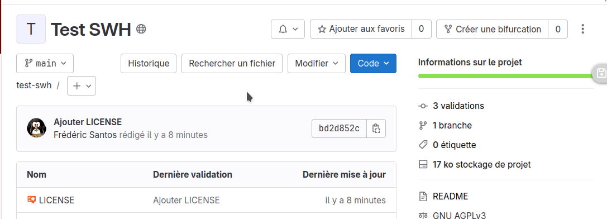Screen dimensions: 607x219
Task: Open the plus add-file dropdown
Action: click(x=82, y=85)
